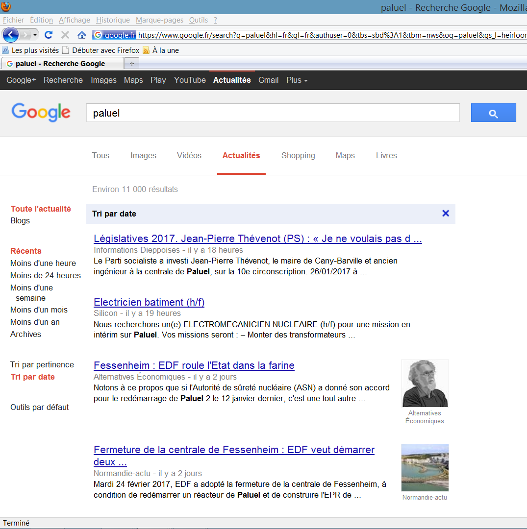Open the Fichier menu
Viewport: 527px width, 529px height.
(x=14, y=20)
